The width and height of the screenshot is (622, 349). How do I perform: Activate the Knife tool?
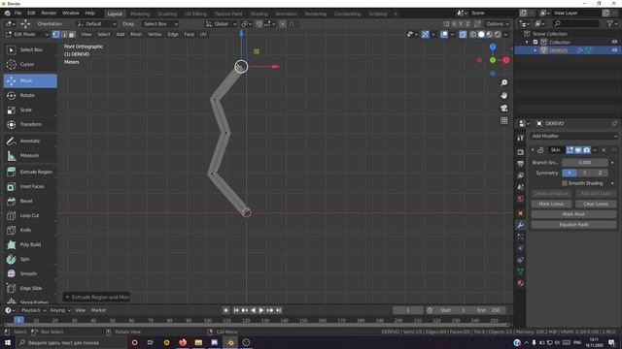click(x=30, y=230)
